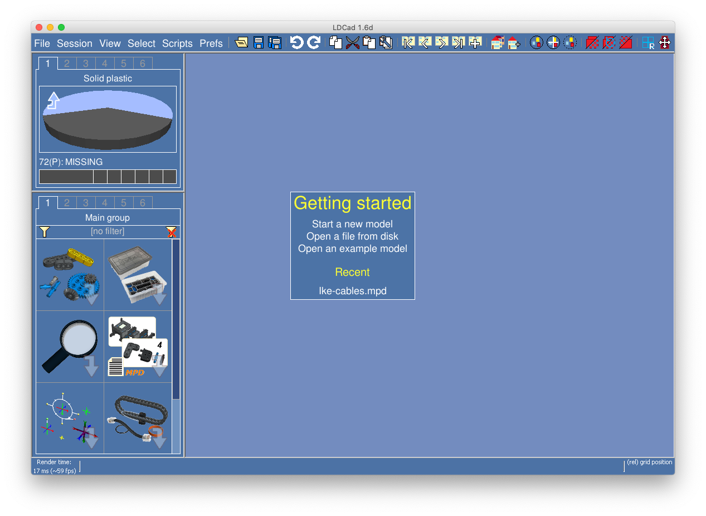Expand the storage bins parts group
Viewport: 706px width, 516px height.
(138, 275)
